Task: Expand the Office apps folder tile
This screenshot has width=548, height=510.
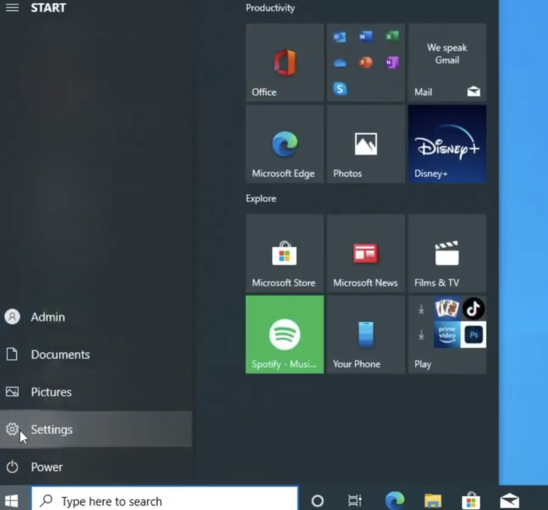Action: tap(366, 63)
